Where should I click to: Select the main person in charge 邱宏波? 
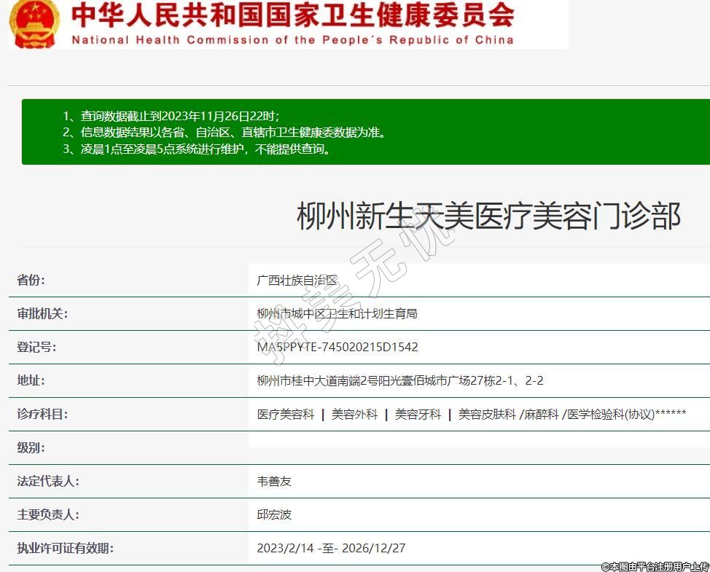point(274,515)
